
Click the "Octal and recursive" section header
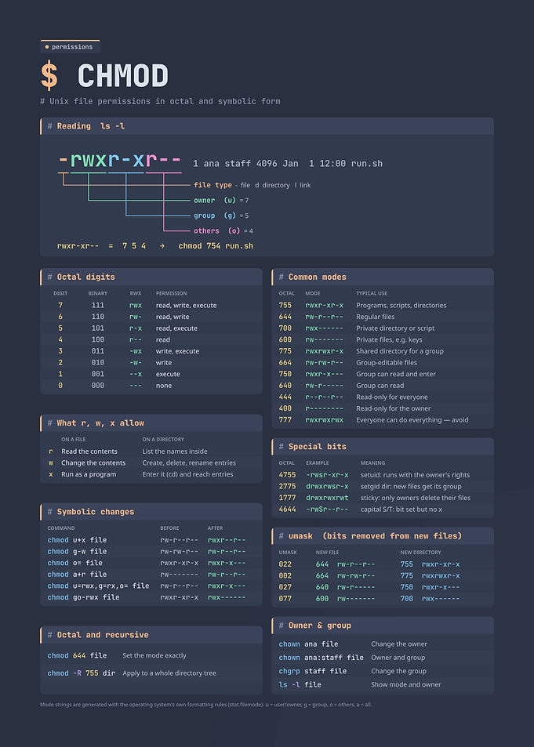click(151, 635)
